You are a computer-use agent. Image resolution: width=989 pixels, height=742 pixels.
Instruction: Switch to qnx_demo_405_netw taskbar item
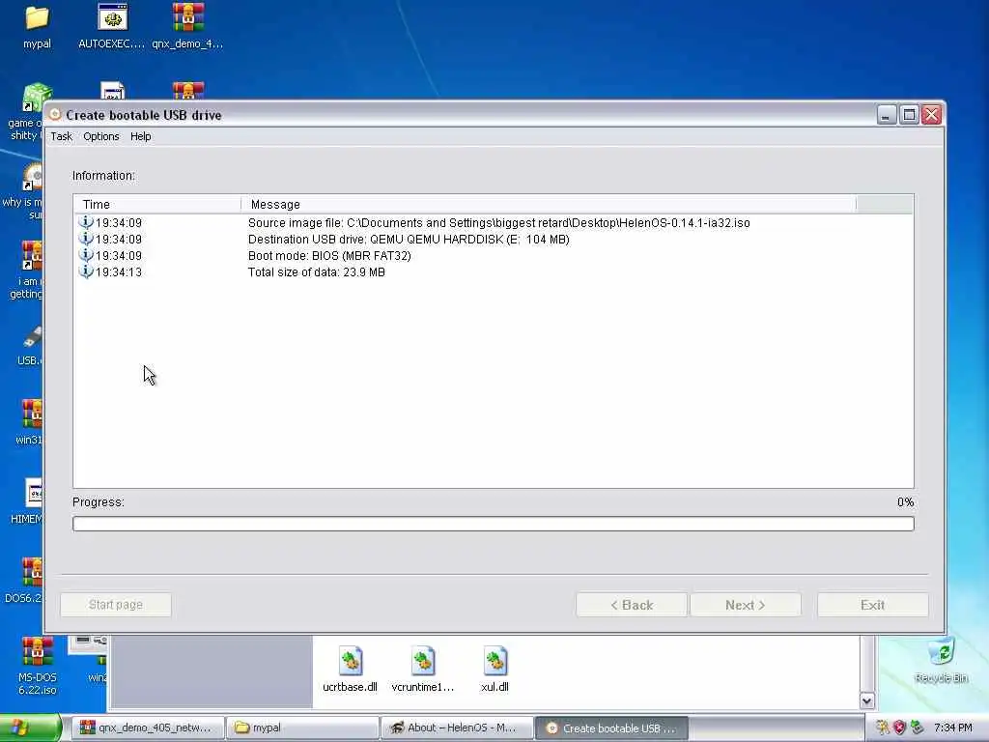pos(147,728)
